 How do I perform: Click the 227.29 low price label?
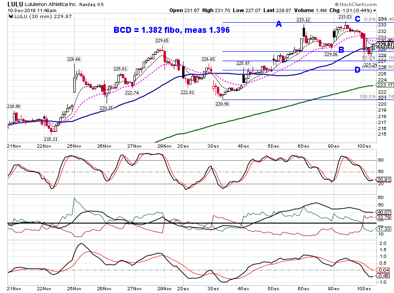coord(371,65)
